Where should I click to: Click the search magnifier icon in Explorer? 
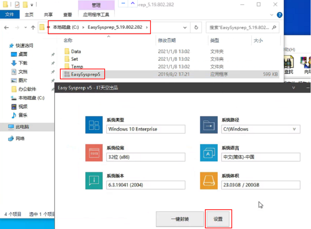(x=274, y=27)
